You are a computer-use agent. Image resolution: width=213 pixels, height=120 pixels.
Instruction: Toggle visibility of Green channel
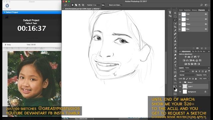180,24
